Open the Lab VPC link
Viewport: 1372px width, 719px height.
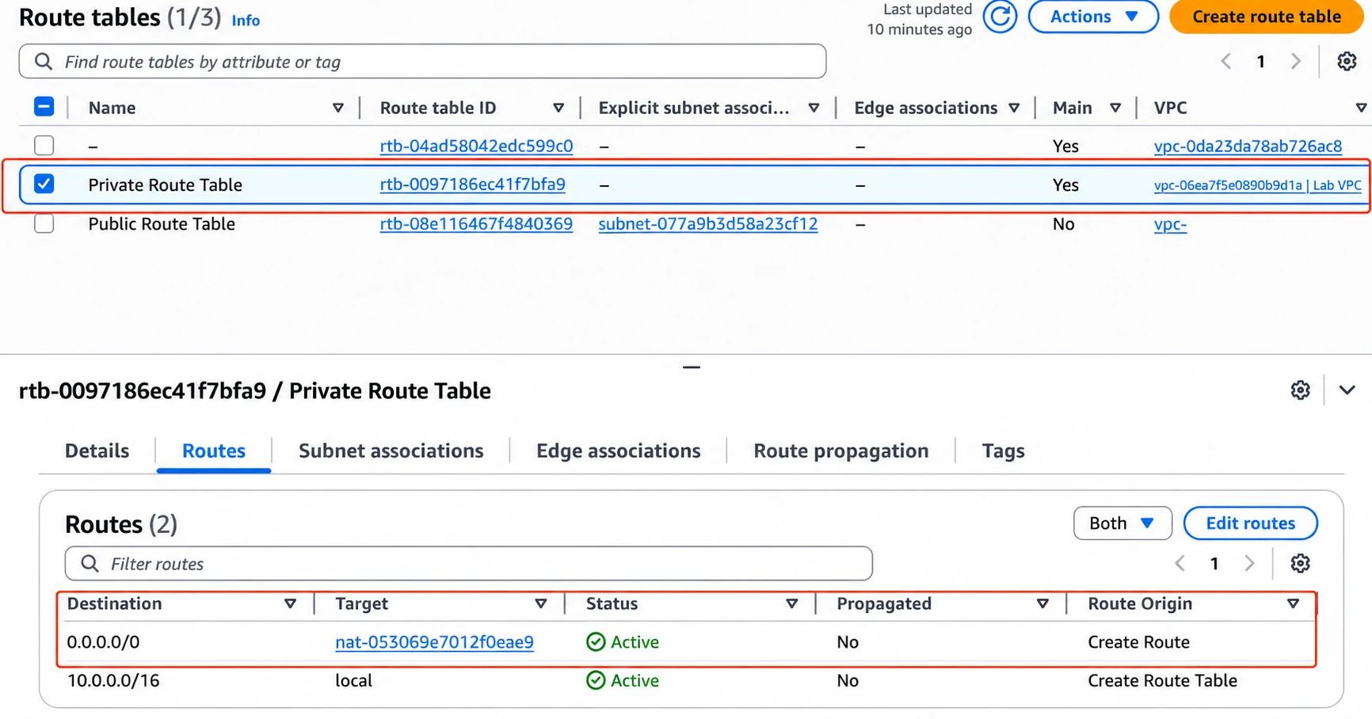[1257, 185]
